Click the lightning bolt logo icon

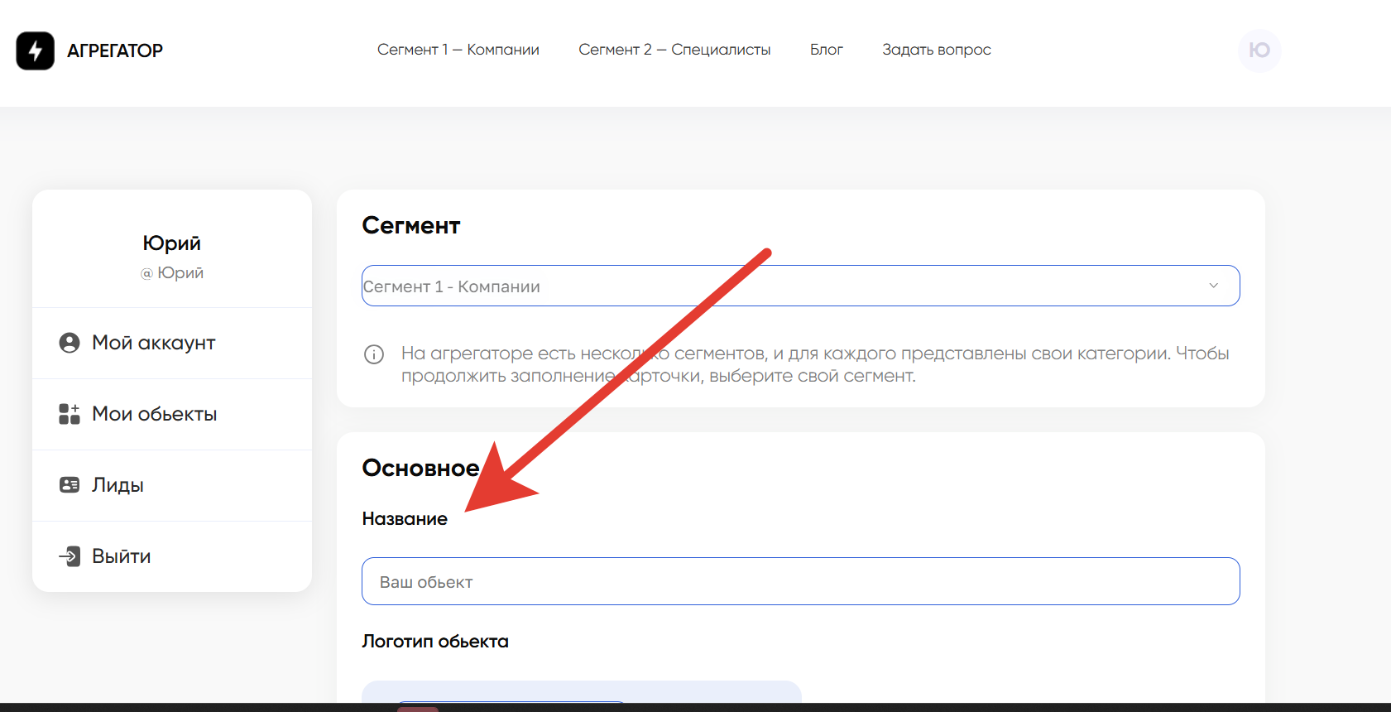coord(35,51)
